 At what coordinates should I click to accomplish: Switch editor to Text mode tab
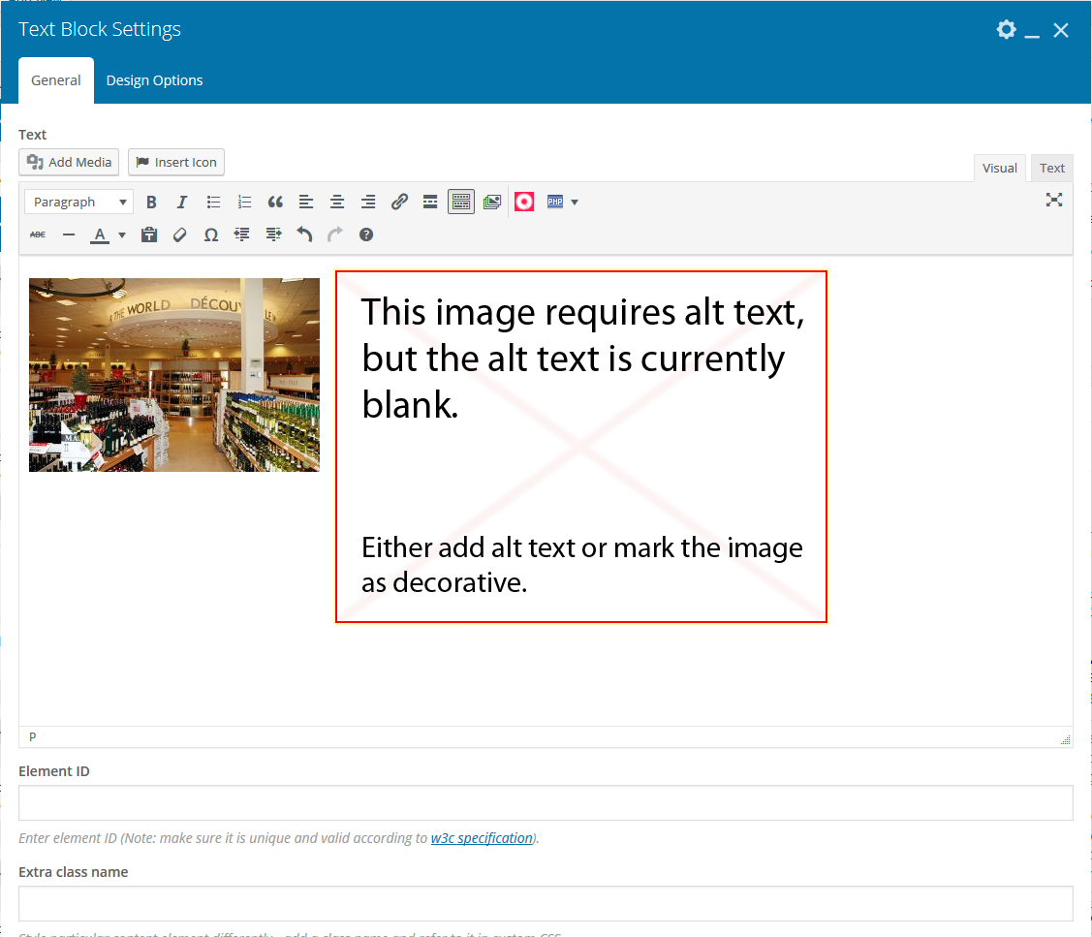[1052, 168]
